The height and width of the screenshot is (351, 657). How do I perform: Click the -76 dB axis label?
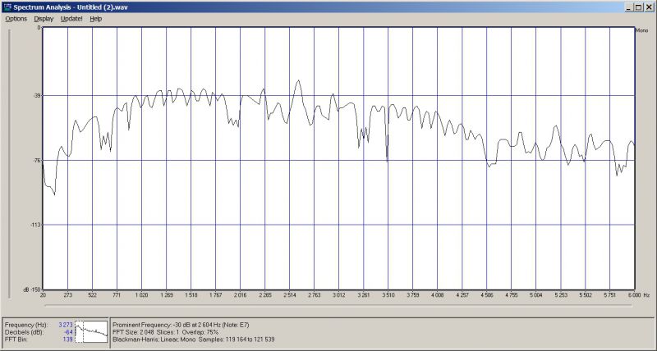tap(37, 161)
